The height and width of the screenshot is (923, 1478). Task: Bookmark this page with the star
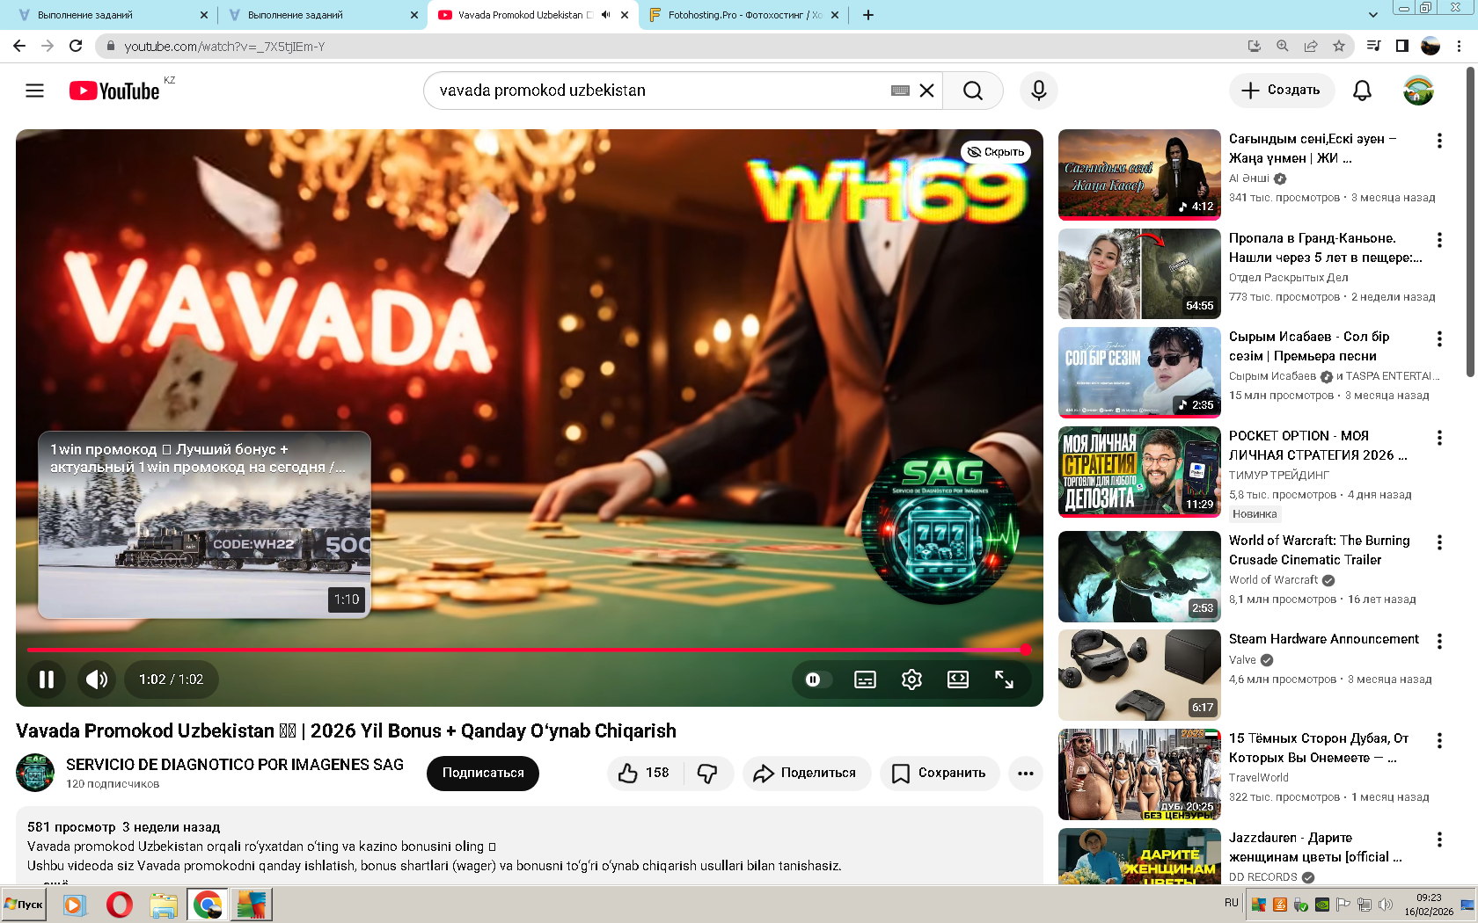coord(1339,46)
